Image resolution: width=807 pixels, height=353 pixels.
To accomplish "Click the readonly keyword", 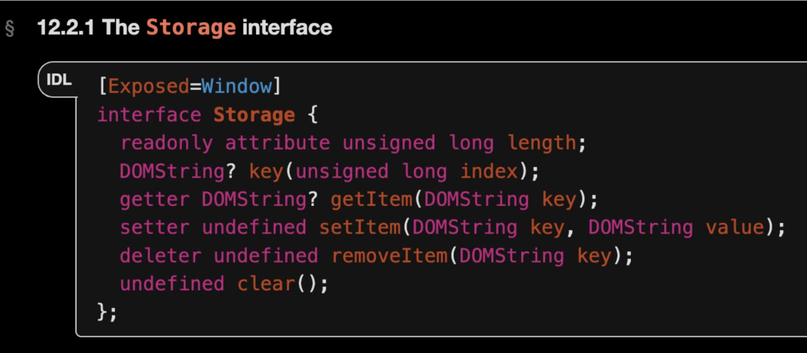I will point(166,143).
